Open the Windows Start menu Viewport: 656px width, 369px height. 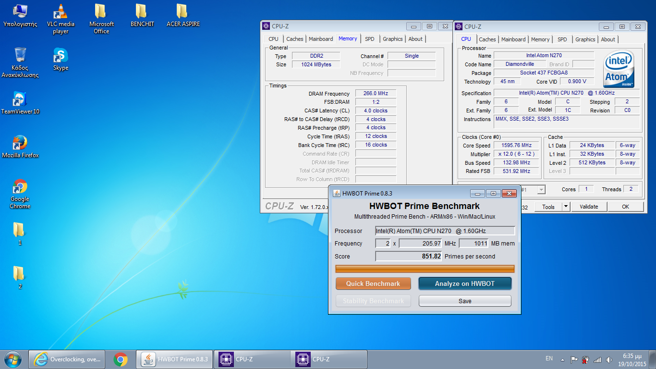(12, 359)
